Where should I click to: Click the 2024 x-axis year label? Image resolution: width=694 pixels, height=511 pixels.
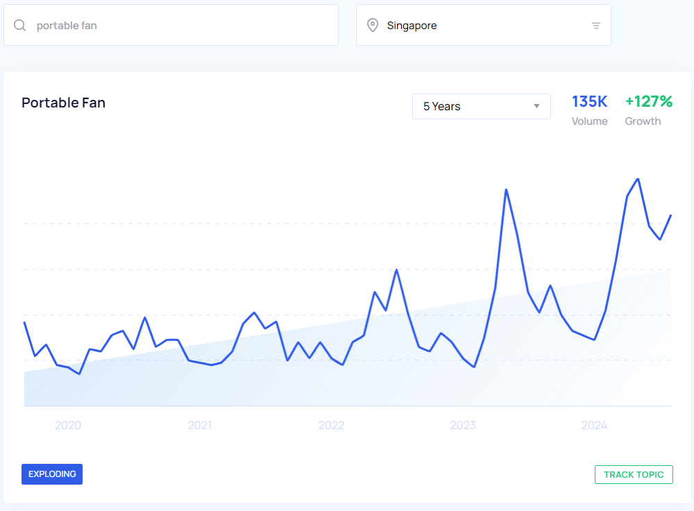coord(594,425)
